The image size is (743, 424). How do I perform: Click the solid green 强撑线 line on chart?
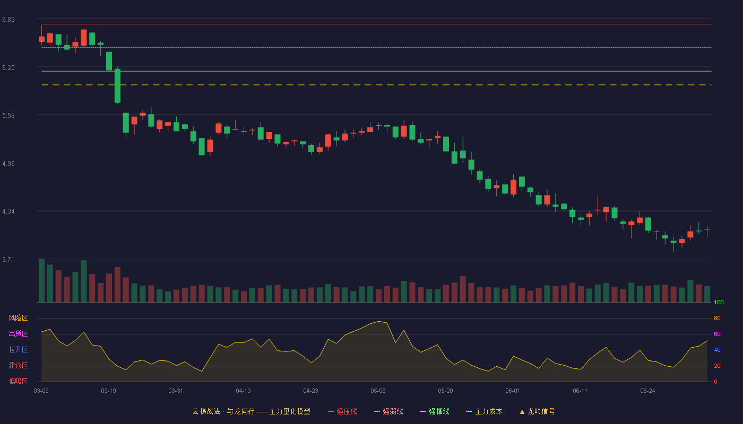[x=376, y=71]
